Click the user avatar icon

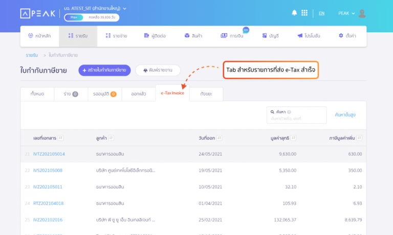click(x=362, y=13)
